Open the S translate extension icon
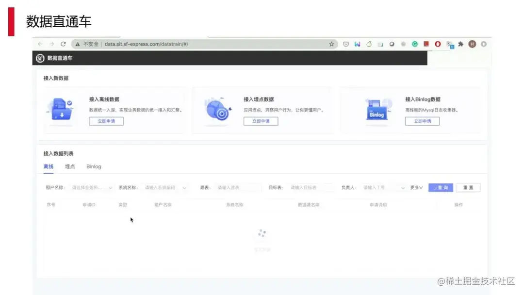The height and width of the screenshot is (295, 524). pyautogui.click(x=450, y=45)
